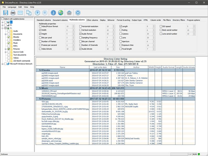Click the Print toolbar icon
The height and width of the screenshot is (156, 208).
[13, 13]
